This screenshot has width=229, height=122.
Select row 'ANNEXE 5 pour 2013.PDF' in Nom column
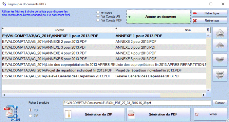[x=161, y=59]
